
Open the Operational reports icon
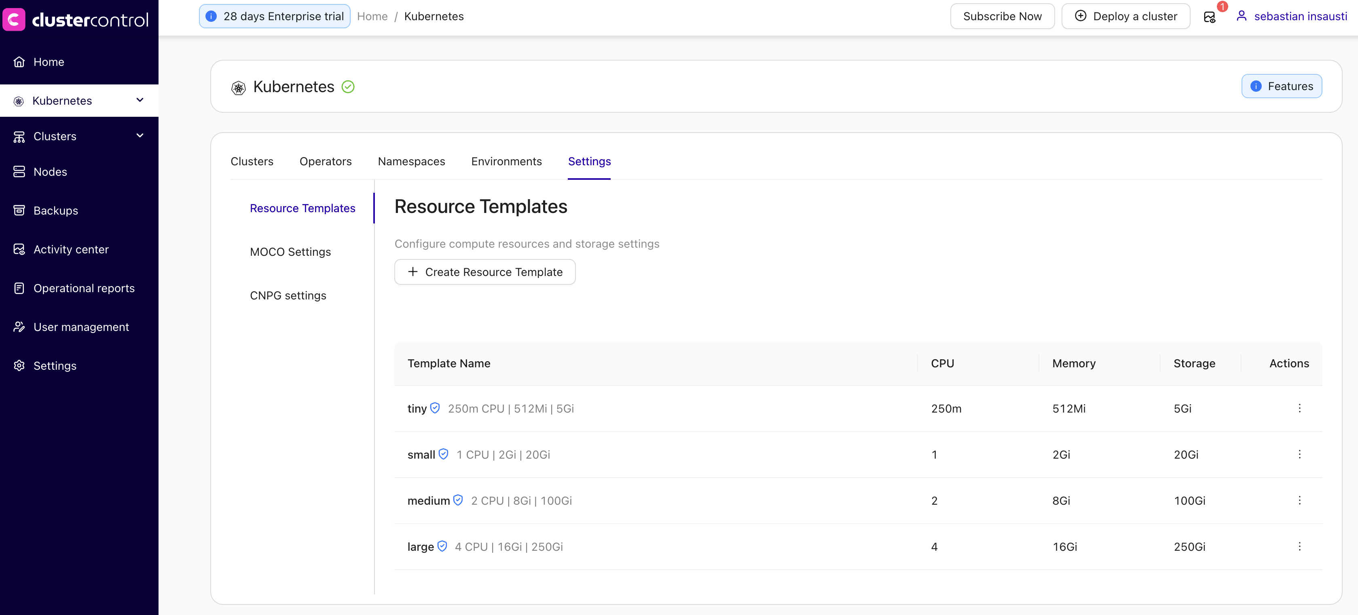[x=19, y=288]
